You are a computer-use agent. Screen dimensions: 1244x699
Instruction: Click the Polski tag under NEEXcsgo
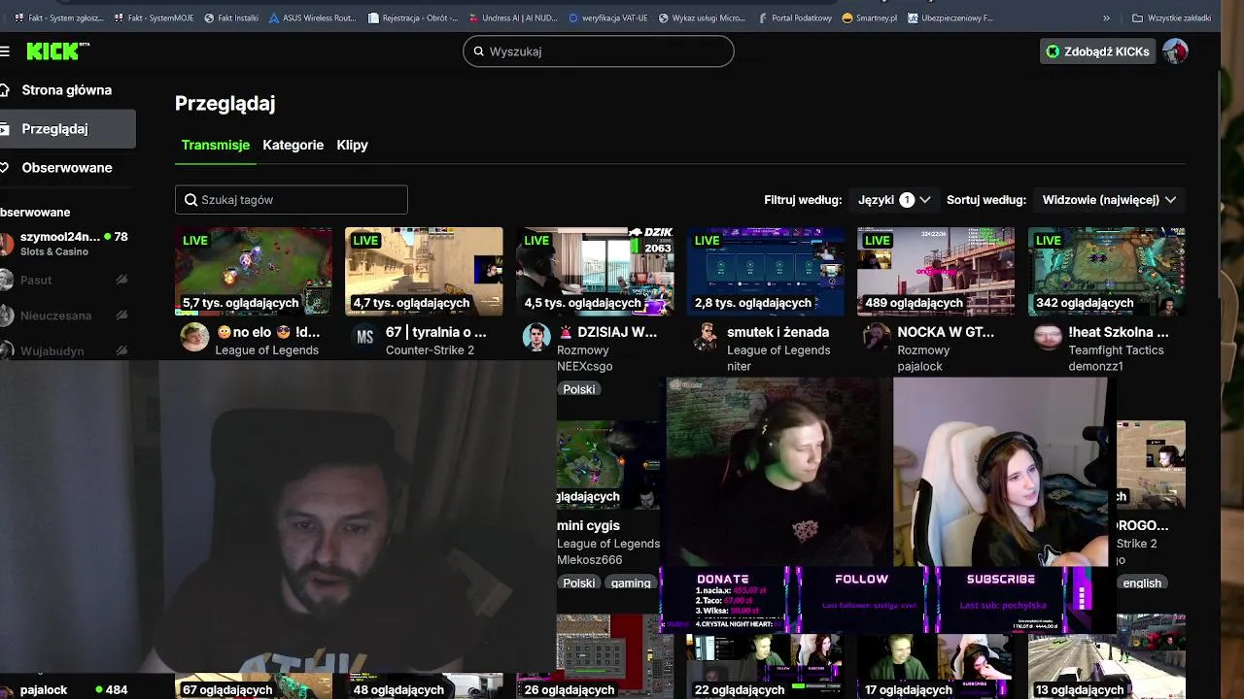pos(579,389)
